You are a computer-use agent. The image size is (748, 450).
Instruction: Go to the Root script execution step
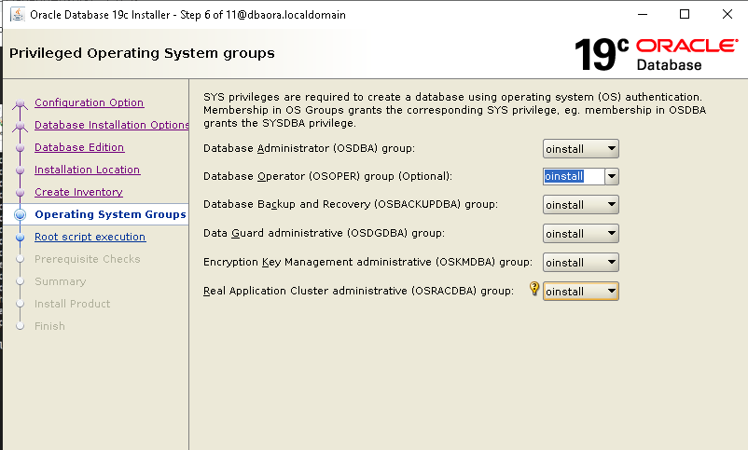click(90, 237)
